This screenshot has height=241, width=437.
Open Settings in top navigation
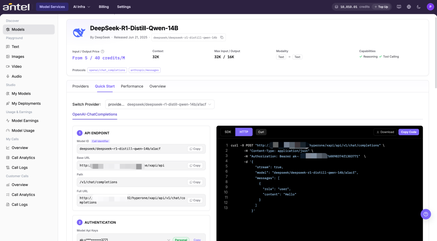click(124, 7)
